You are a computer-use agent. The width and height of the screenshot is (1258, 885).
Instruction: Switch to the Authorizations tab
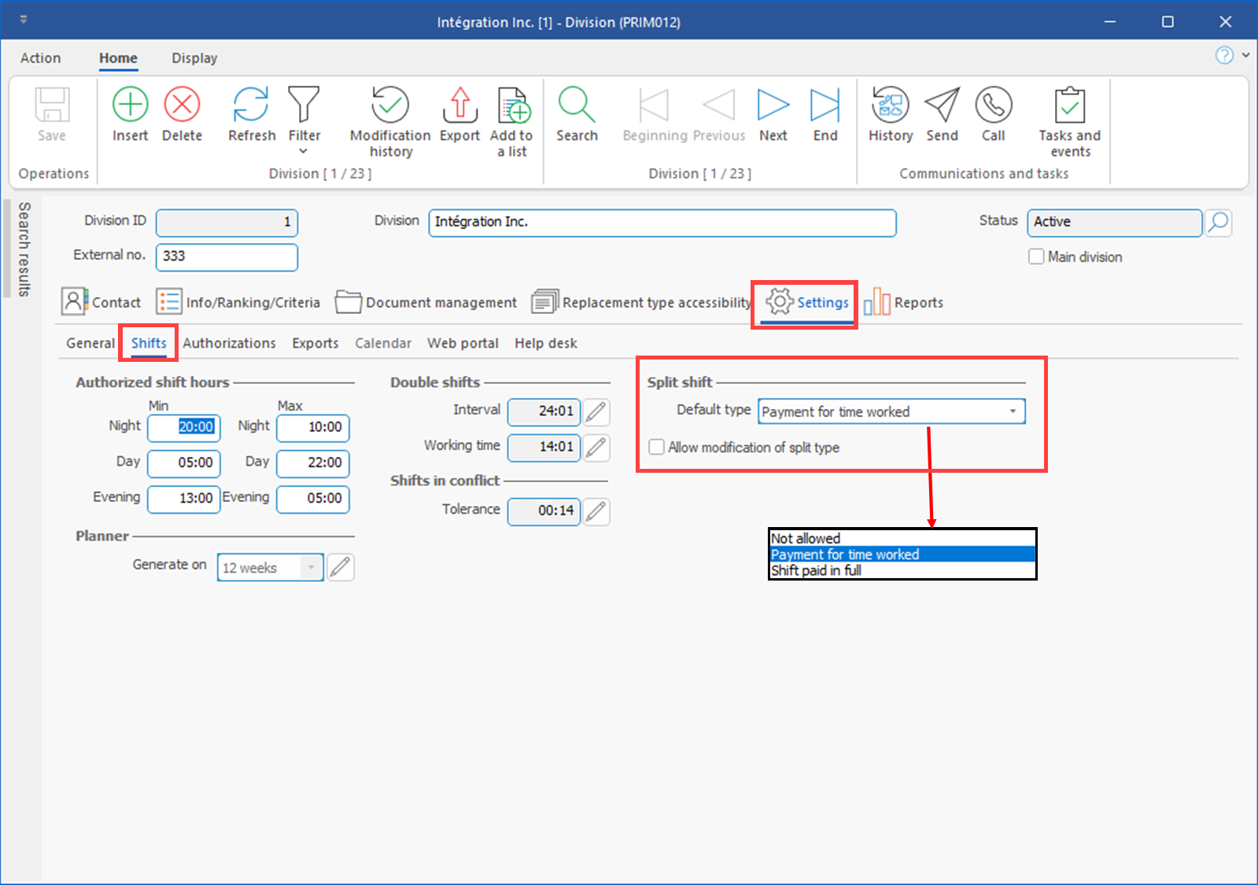pyautogui.click(x=229, y=344)
